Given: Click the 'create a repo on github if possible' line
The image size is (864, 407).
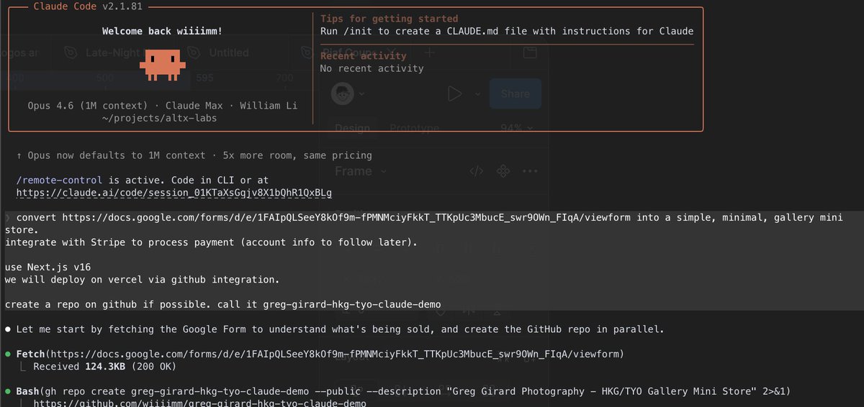Looking at the screenshot, I should pyautogui.click(x=222, y=304).
